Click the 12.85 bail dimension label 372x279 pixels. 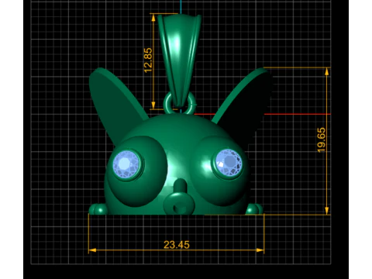(148, 60)
